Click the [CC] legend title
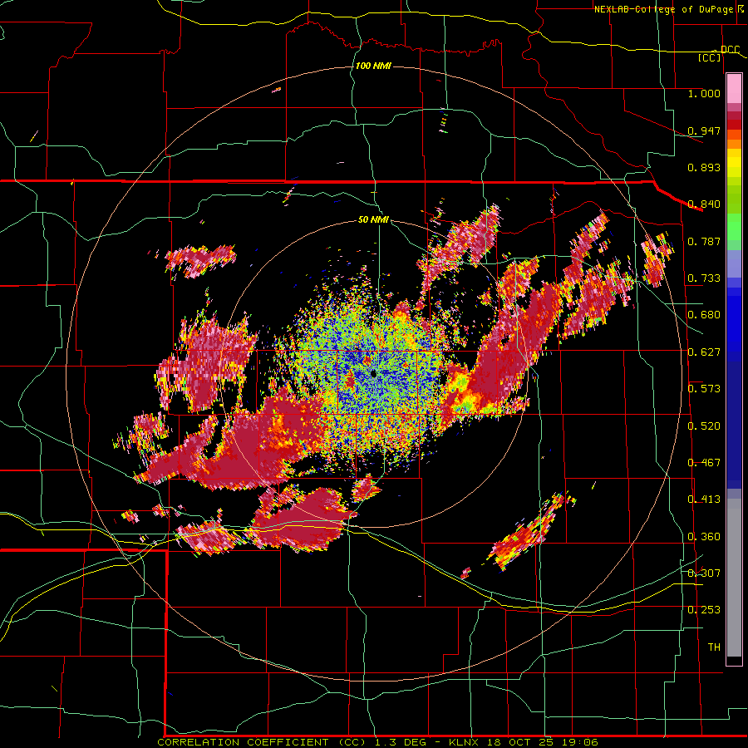Screen dimensions: 748x748 [x=710, y=57]
